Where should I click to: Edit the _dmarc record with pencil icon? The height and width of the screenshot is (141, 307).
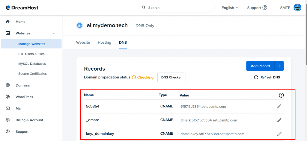tap(279, 120)
